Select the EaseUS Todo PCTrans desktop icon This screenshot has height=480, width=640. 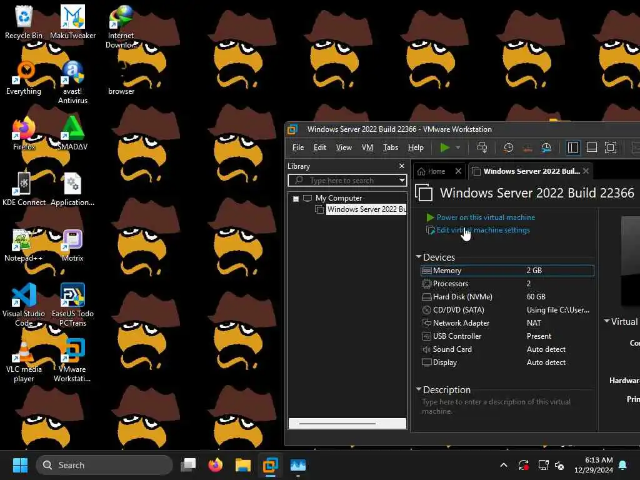[x=72, y=304]
